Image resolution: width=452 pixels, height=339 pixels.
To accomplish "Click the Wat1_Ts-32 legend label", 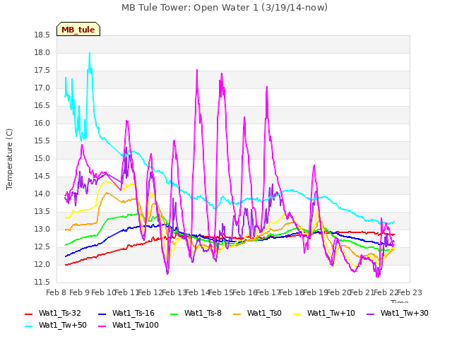I will click(59, 313).
